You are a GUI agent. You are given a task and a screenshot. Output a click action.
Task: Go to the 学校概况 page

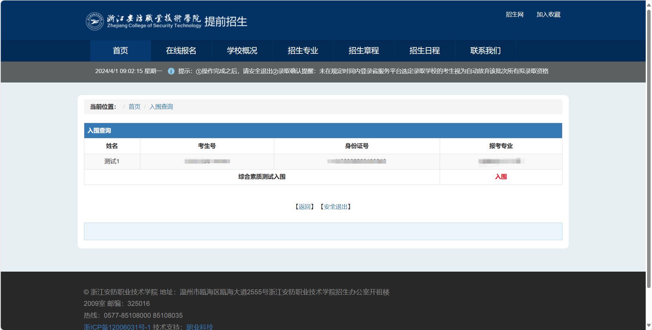tap(242, 51)
